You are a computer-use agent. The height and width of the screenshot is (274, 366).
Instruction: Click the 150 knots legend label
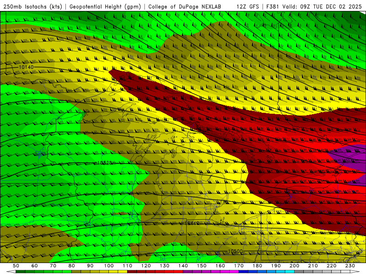tap(202, 266)
